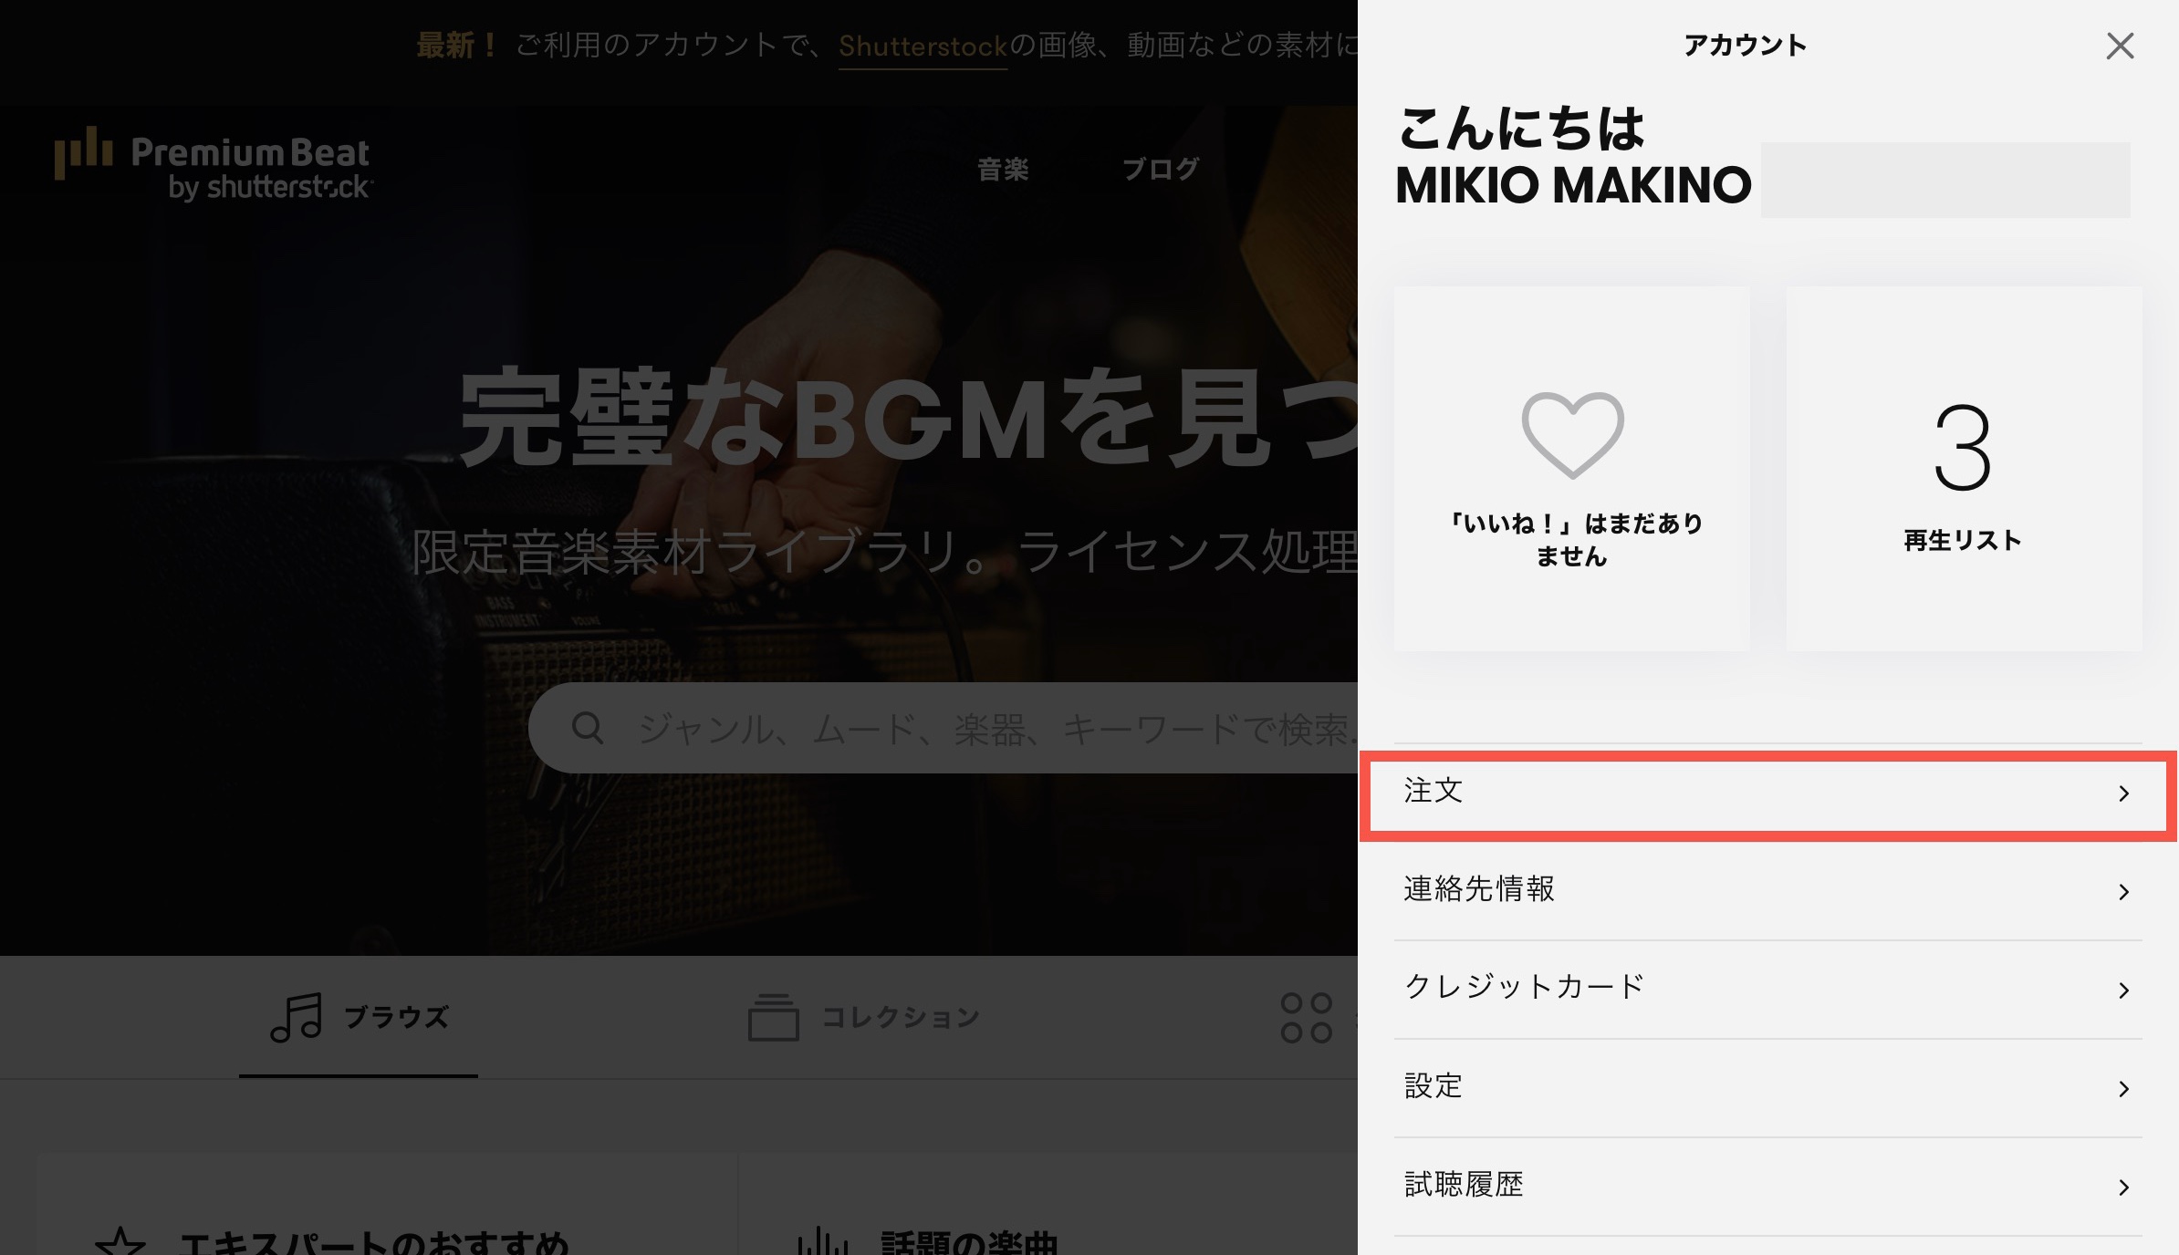Click the search magnifier icon
The image size is (2179, 1255).
588,728
